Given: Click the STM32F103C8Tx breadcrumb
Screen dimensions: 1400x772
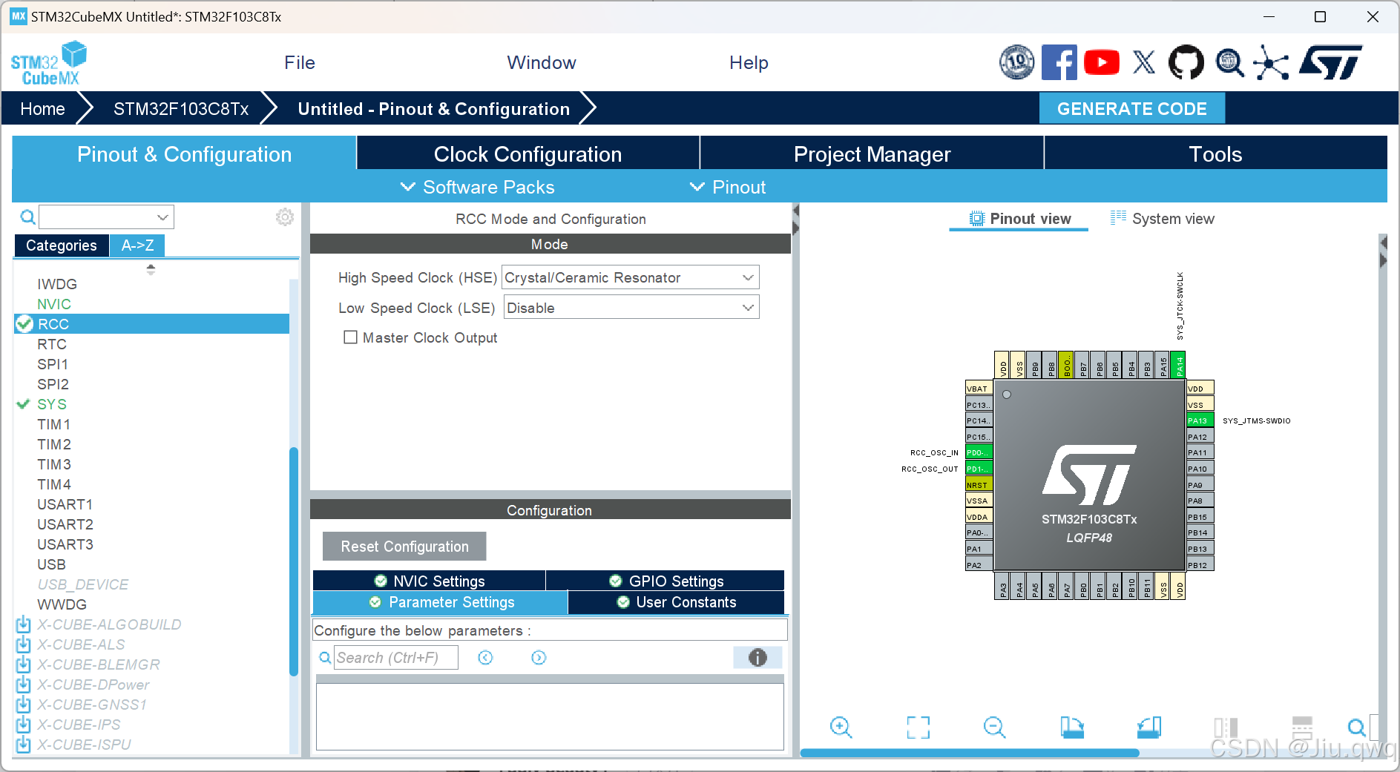Looking at the screenshot, I should 181,109.
